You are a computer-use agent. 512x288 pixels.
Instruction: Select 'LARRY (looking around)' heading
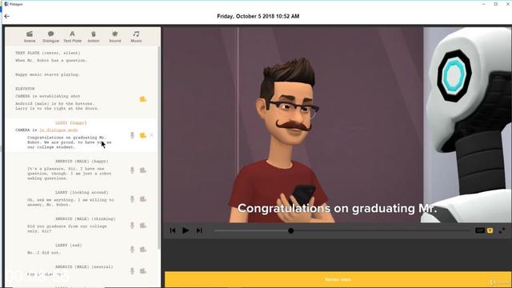tap(82, 193)
